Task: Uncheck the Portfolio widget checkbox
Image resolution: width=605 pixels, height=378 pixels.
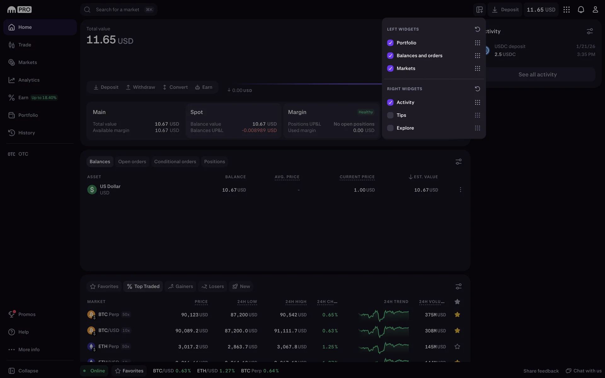Action: pos(390,43)
